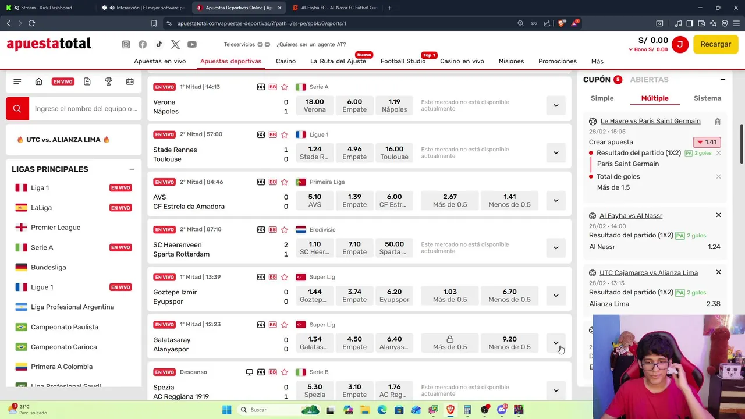This screenshot has height=419, width=745.
Task: Open the Bundesliga league link
Action: (48, 267)
